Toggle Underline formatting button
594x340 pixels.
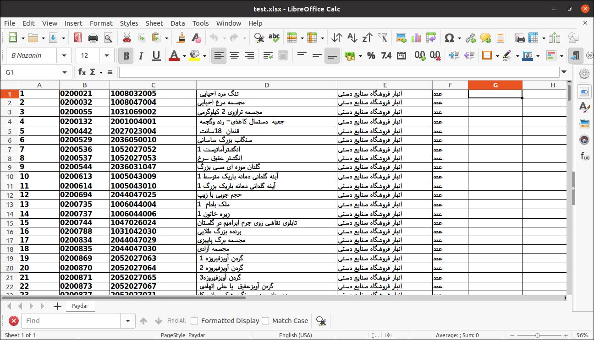point(156,55)
